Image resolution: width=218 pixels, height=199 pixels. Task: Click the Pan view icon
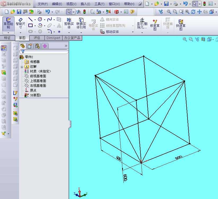pos(199,12)
